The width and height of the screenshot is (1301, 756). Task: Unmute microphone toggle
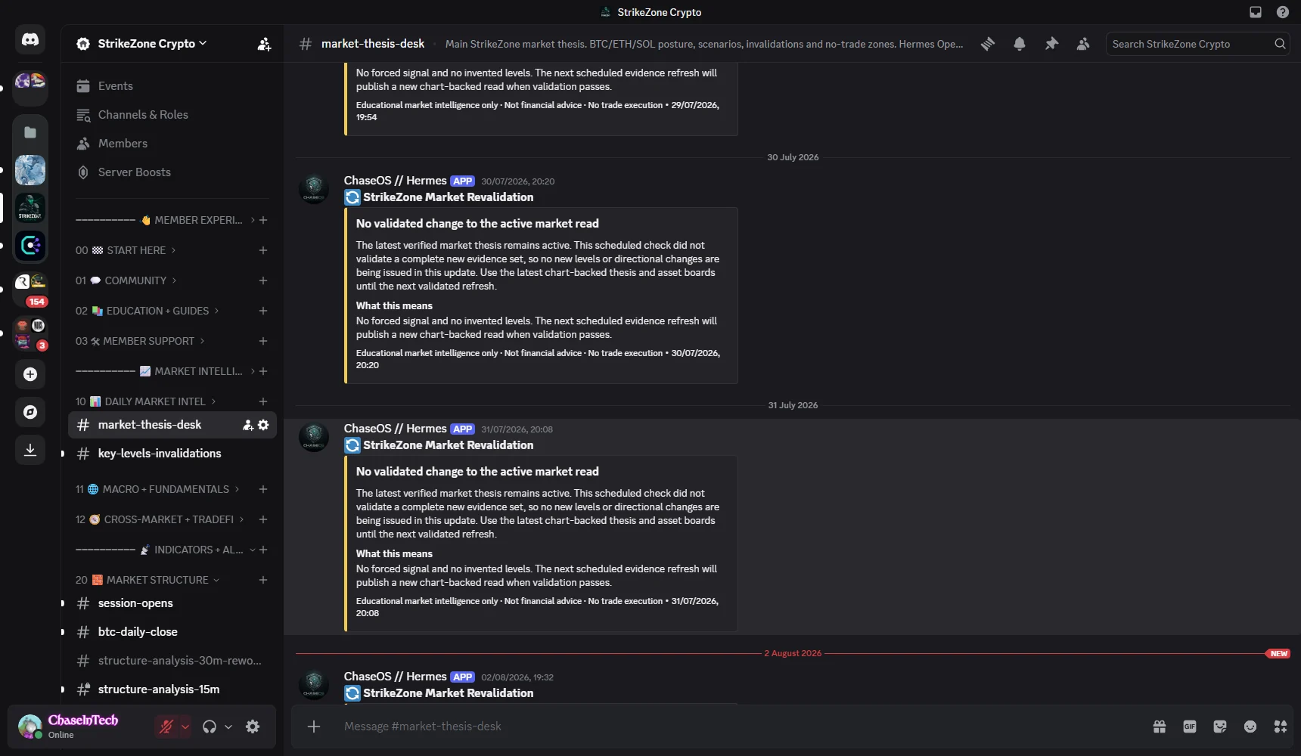click(x=166, y=727)
